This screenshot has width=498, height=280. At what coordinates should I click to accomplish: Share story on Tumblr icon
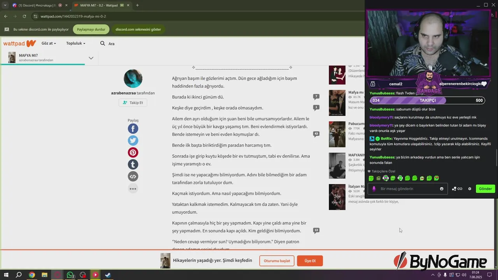pos(133,164)
